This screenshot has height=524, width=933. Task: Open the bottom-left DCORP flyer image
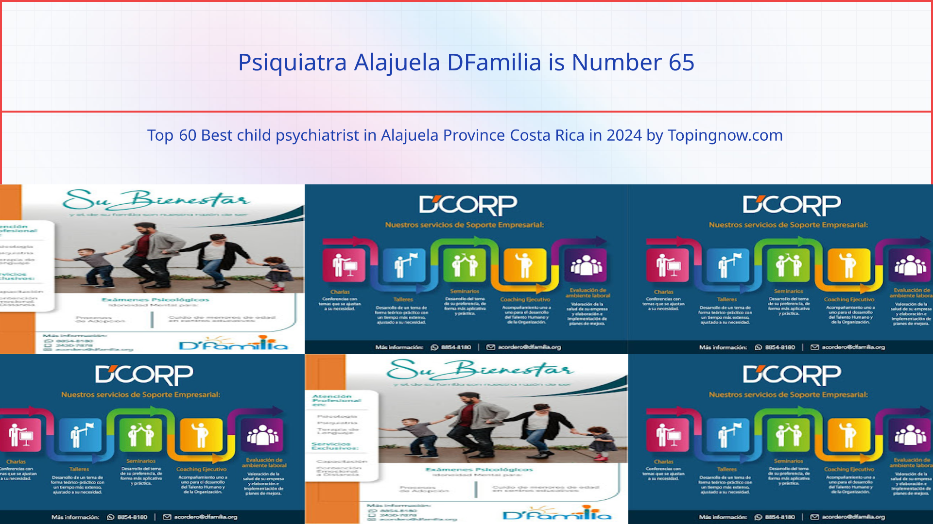[x=152, y=439]
